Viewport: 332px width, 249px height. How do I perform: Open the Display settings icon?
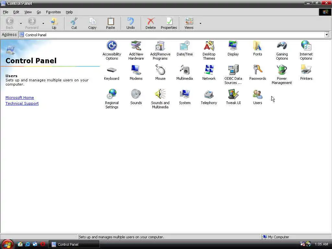[x=233, y=49]
